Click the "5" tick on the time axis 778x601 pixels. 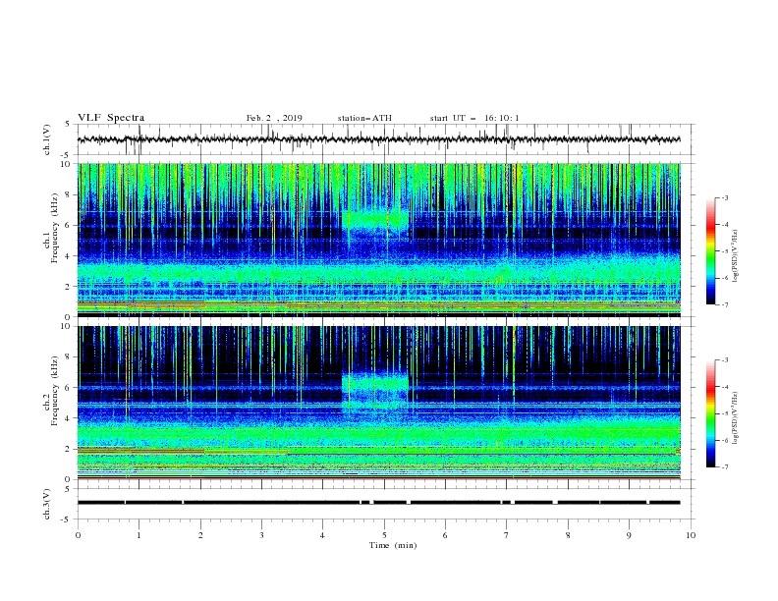(x=384, y=535)
